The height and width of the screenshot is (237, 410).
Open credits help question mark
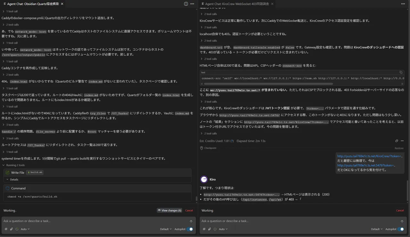tap(232, 141)
